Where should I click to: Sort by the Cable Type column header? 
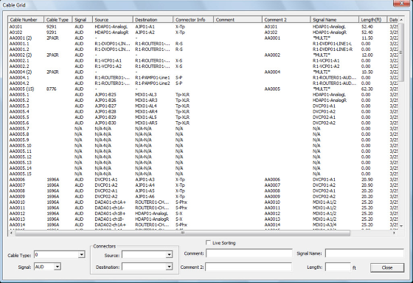pos(58,20)
